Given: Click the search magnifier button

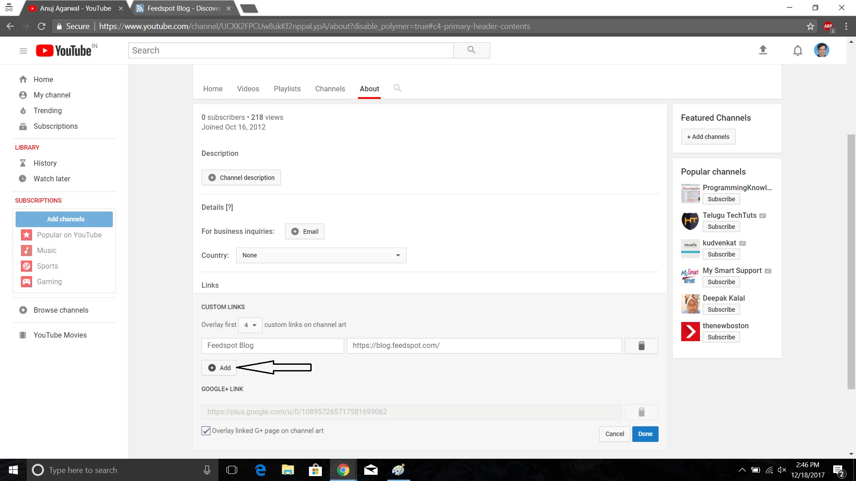Looking at the screenshot, I should pos(472,50).
